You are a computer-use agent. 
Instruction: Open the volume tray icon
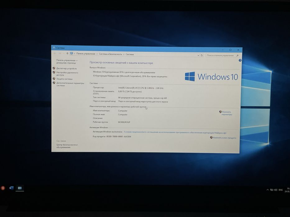pos(276,190)
